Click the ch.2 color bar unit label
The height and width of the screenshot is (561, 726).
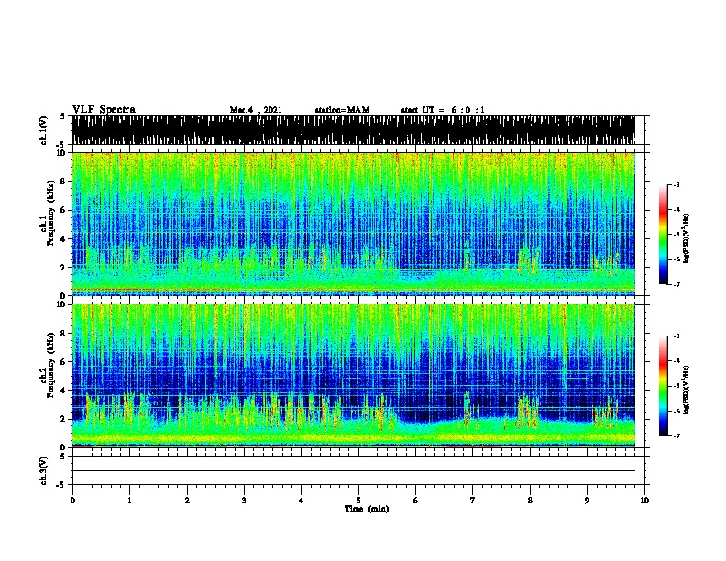click(687, 390)
